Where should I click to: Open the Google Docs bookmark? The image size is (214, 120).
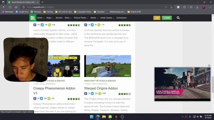[22, 12]
